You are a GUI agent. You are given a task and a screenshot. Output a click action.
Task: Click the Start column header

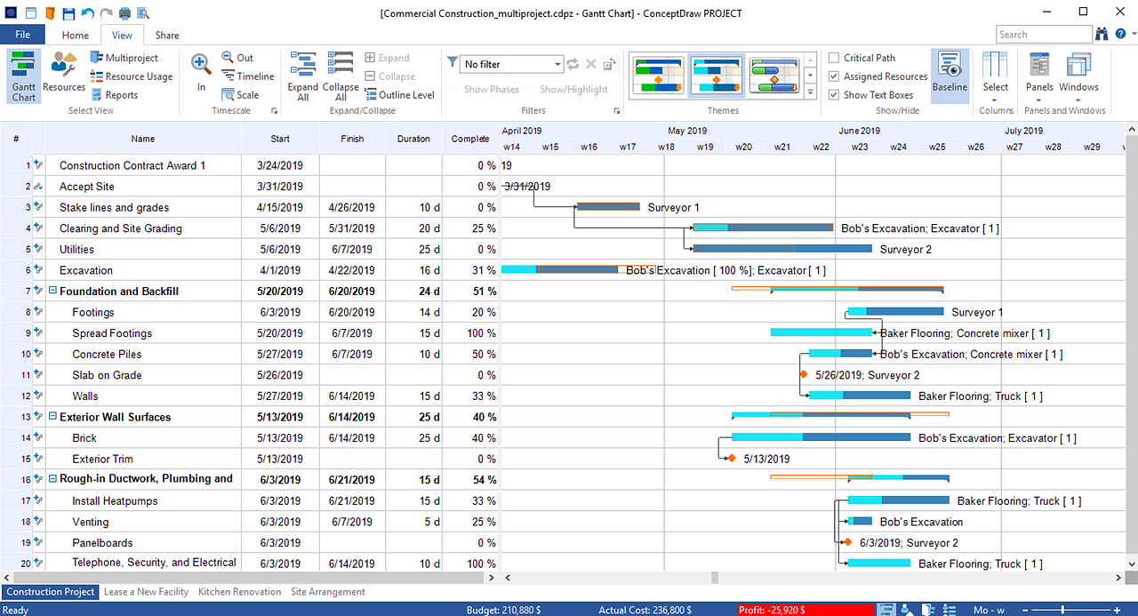(280, 139)
